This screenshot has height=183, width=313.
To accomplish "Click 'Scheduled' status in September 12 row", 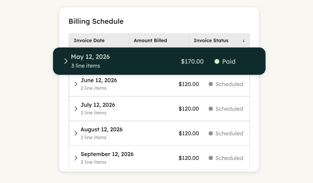I will point(229,158).
